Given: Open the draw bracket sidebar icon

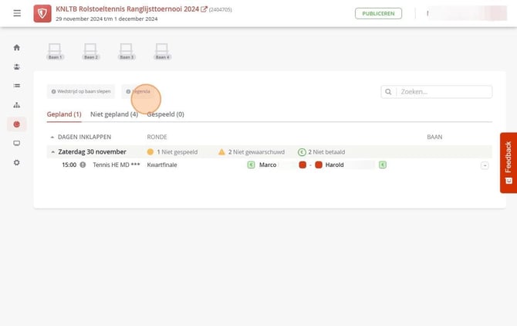Looking at the screenshot, I should click(17, 105).
